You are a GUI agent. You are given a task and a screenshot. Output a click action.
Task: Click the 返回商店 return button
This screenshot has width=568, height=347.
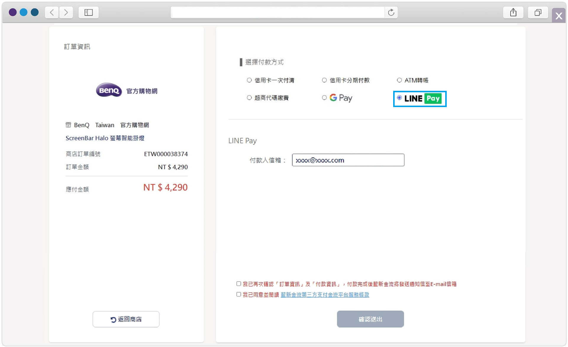click(126, 319)
